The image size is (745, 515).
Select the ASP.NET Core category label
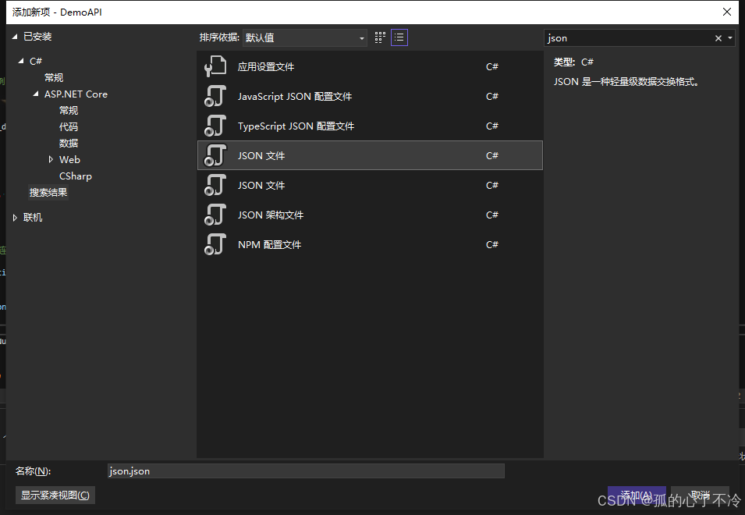point(76,94)
